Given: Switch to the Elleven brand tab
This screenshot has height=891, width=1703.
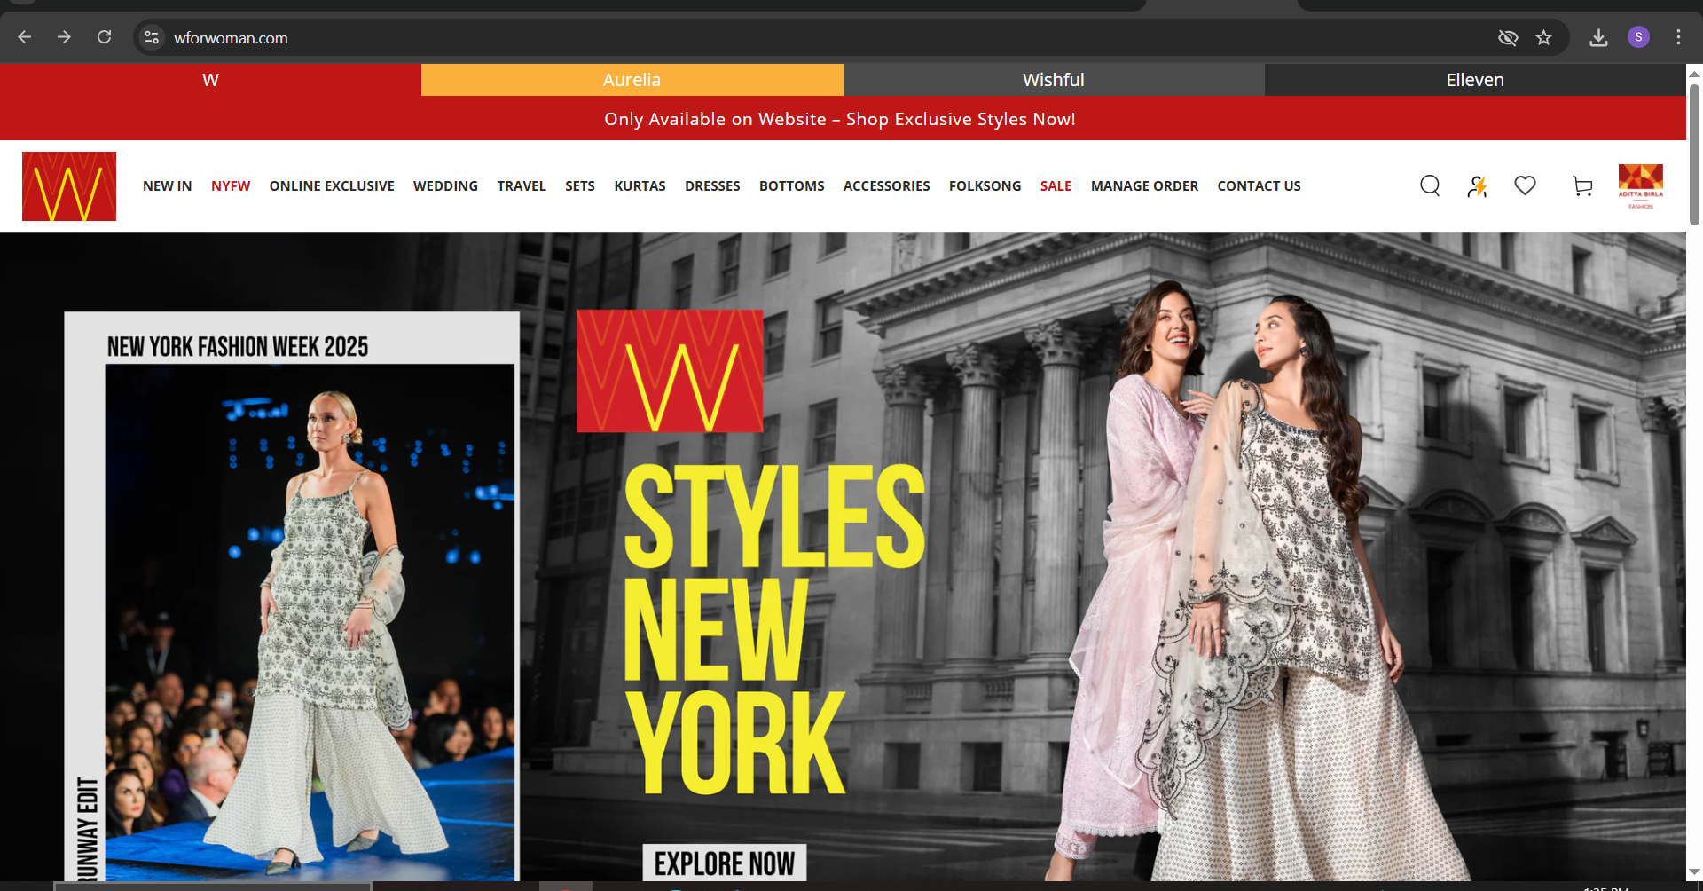Looking at the screenshot, I should coord(1475,80).
